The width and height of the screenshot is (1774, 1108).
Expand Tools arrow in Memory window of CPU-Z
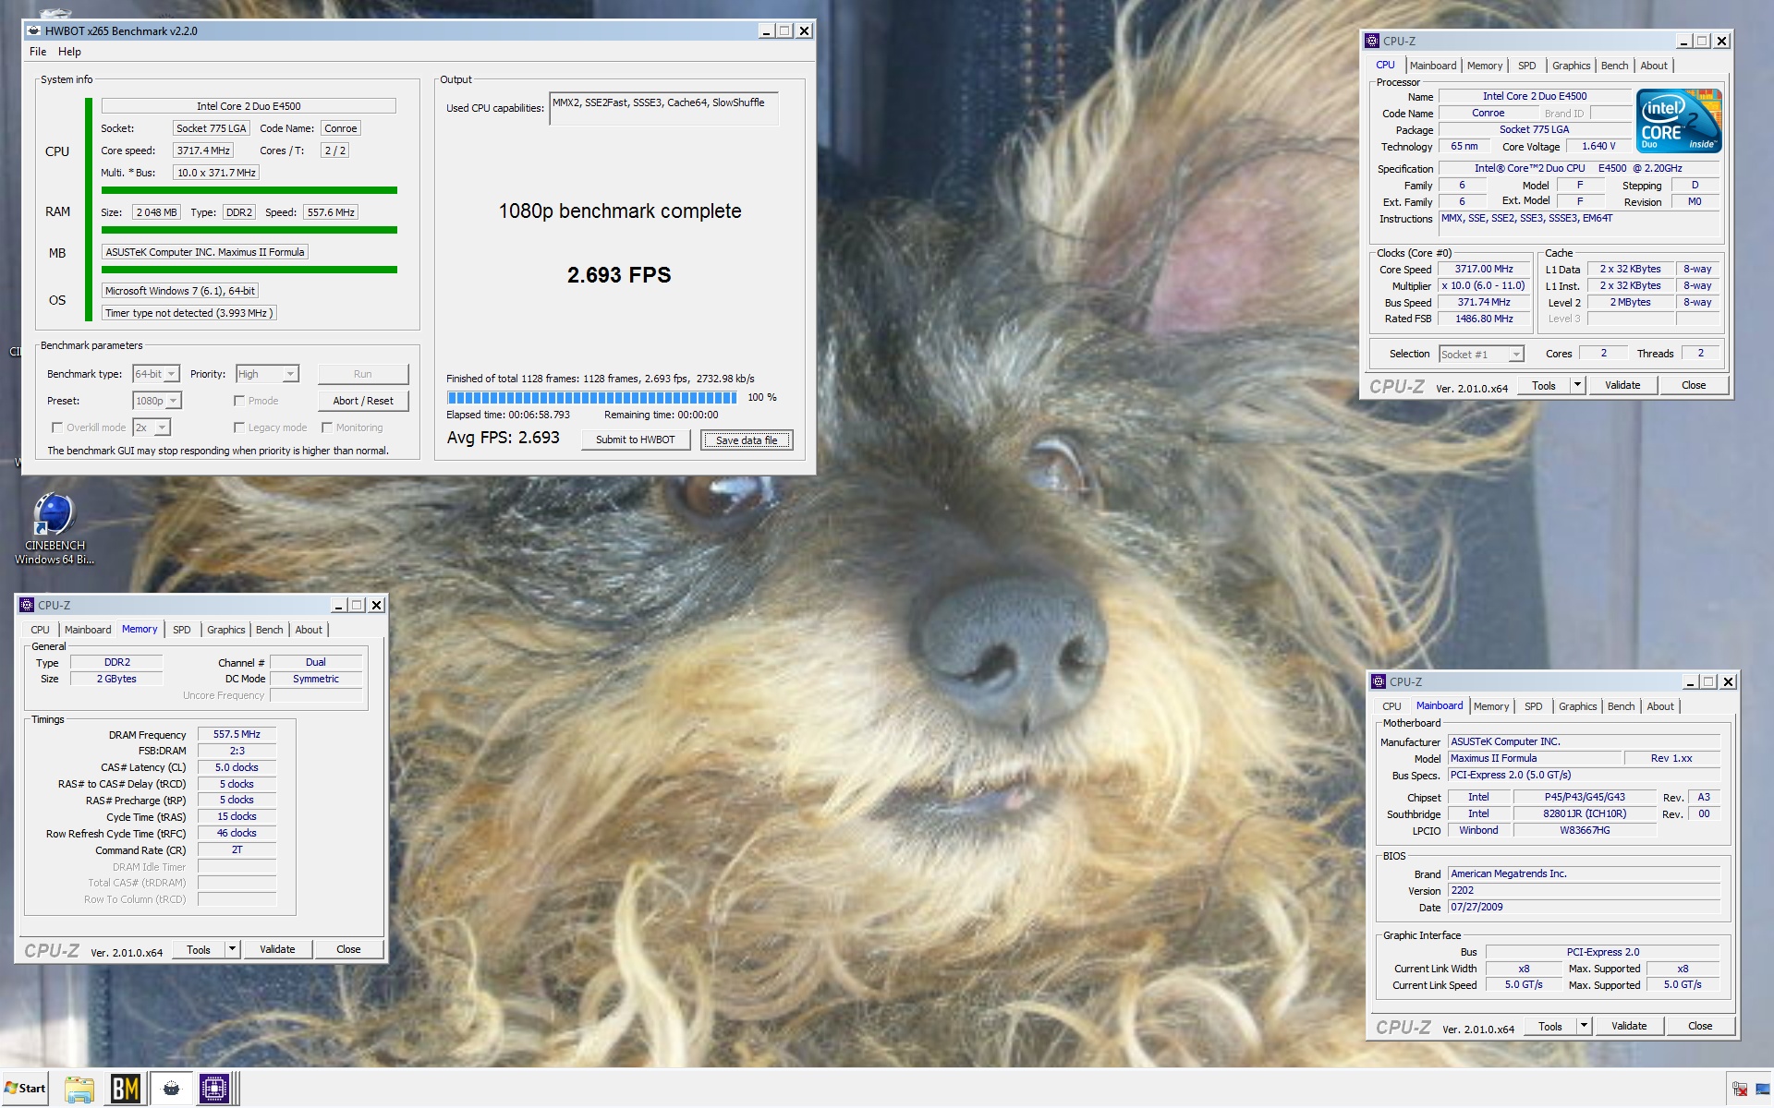232,949
